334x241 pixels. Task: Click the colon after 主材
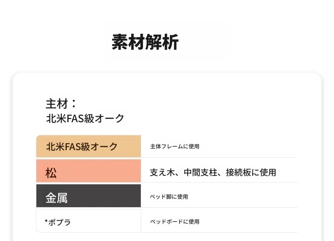point(74,104)
